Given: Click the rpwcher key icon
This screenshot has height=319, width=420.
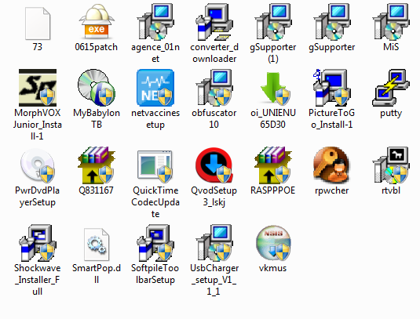Looking at the screenshot, I should click(x=331, y=165).
